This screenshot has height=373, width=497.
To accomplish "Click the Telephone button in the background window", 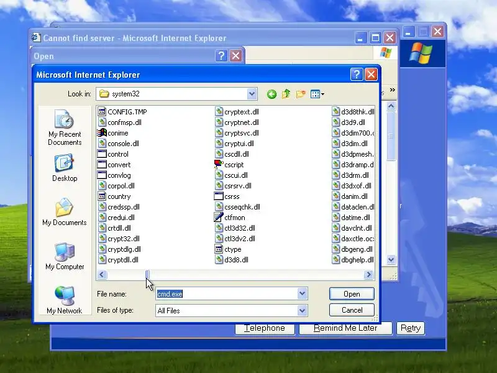I will point(265,328).
